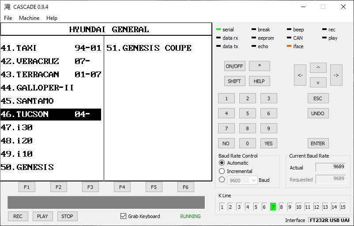Click keypad digit 1
This screenshot has height=226, width=354.
226,98
